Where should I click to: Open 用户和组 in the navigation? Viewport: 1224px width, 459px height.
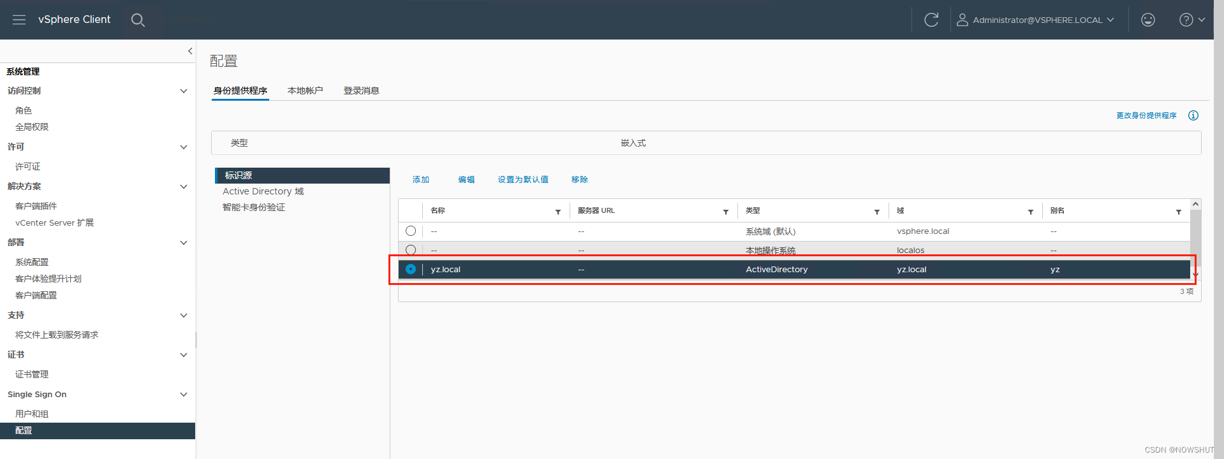(x=32, y=414)
